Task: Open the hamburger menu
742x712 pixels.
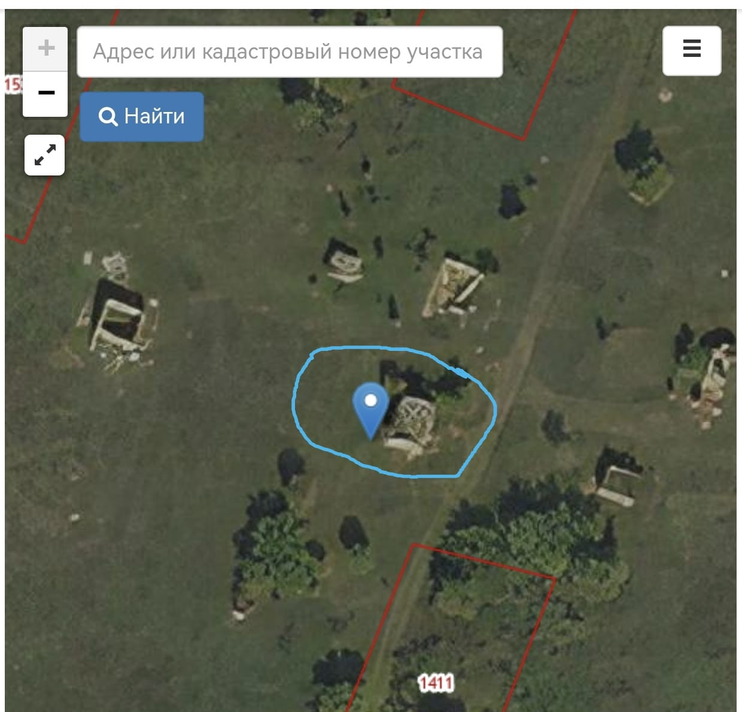Action: coord(692,51)
